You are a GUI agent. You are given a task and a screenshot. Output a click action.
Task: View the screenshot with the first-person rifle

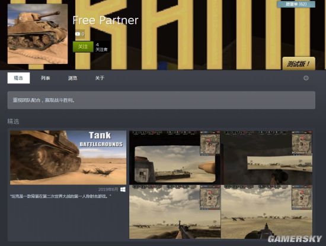pyautogui.click(x=175, y=212)
